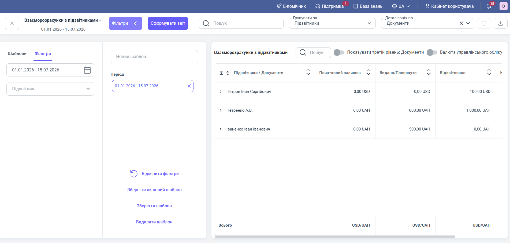Open the Деталізація по dropdown arrow

click(x=468, y=23)
